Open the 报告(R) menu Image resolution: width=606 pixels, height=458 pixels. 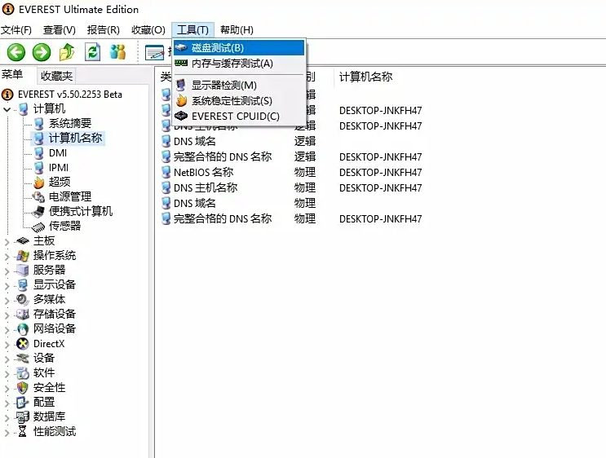pos(104,29)
